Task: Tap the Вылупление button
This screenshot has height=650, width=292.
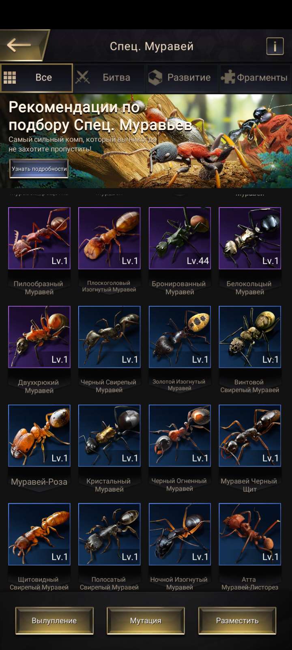Action: point(54,621)
